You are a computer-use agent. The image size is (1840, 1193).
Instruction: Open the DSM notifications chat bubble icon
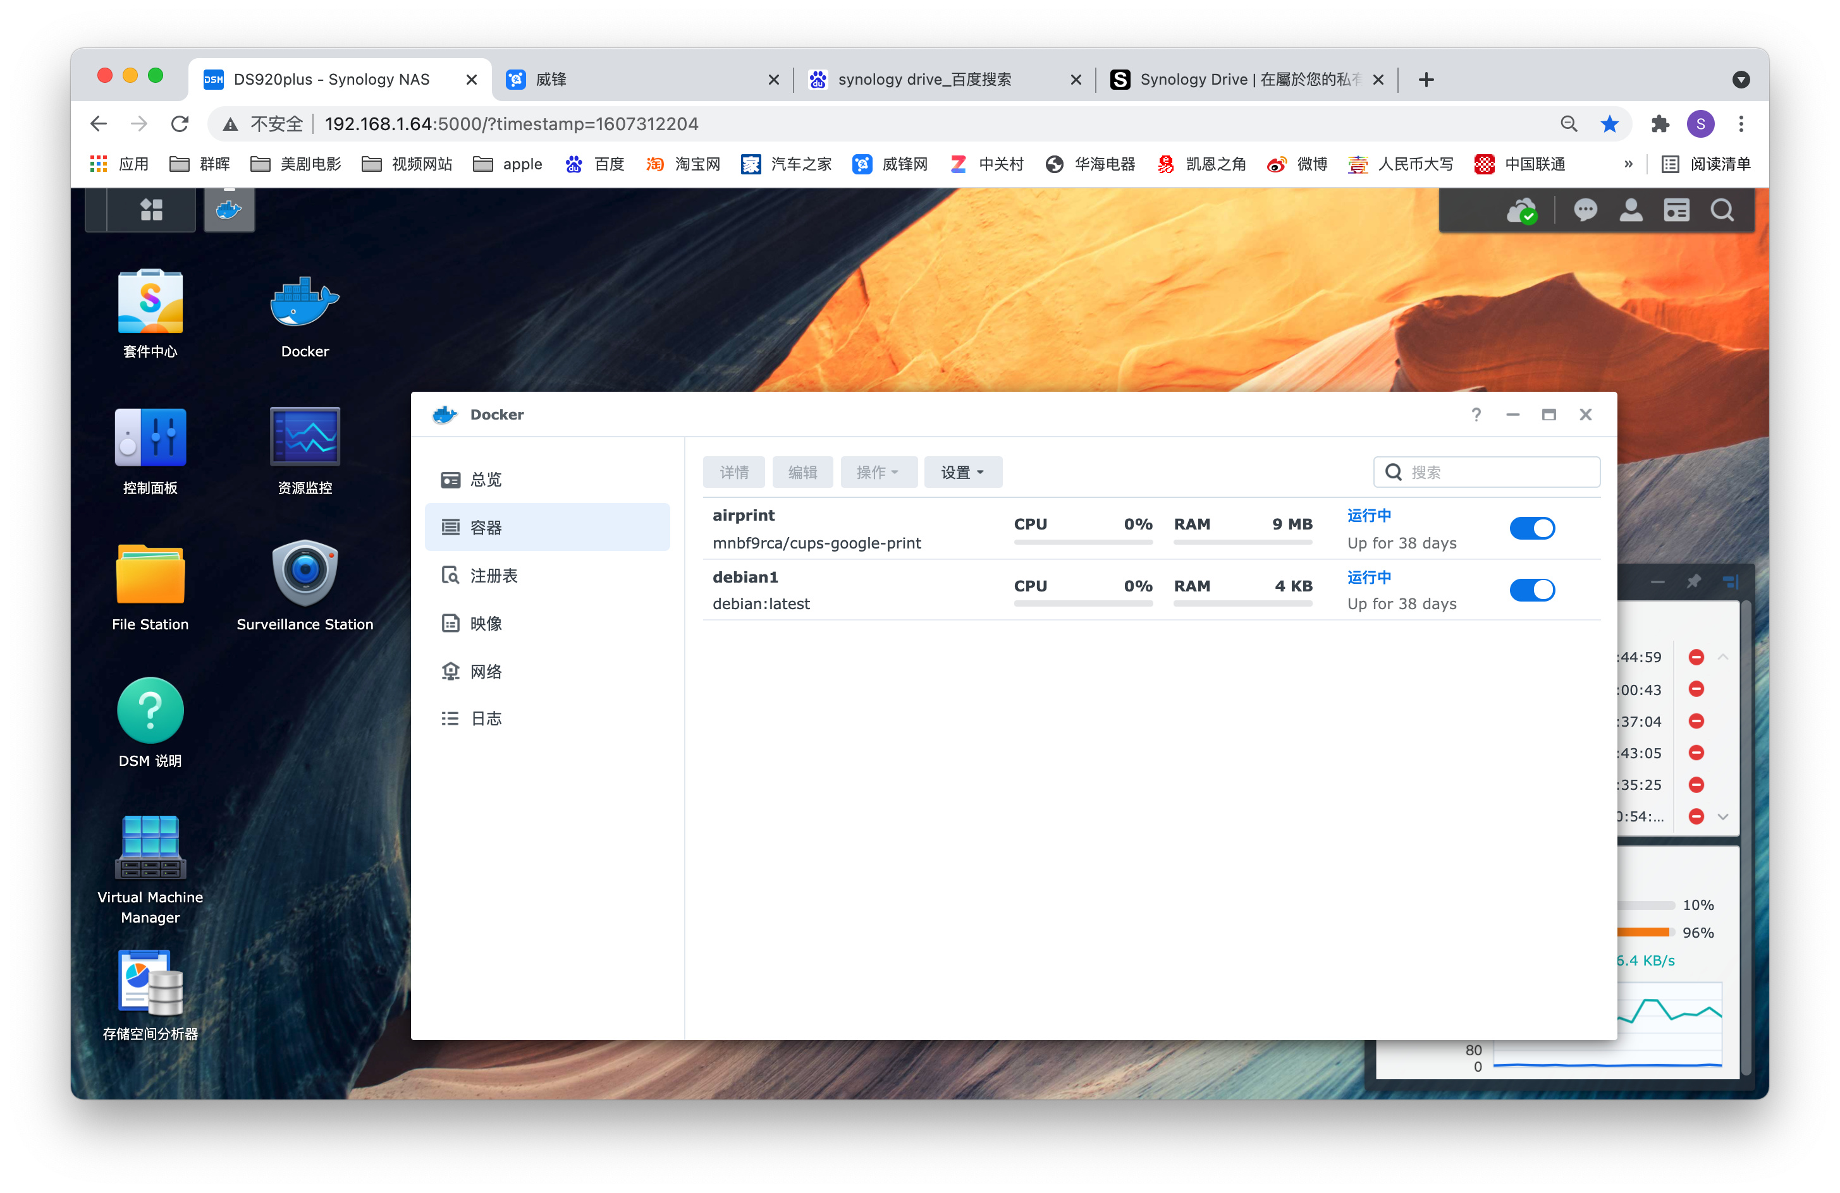(1585, 209)
